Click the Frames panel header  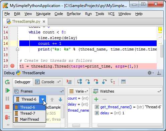click(39, 91)
